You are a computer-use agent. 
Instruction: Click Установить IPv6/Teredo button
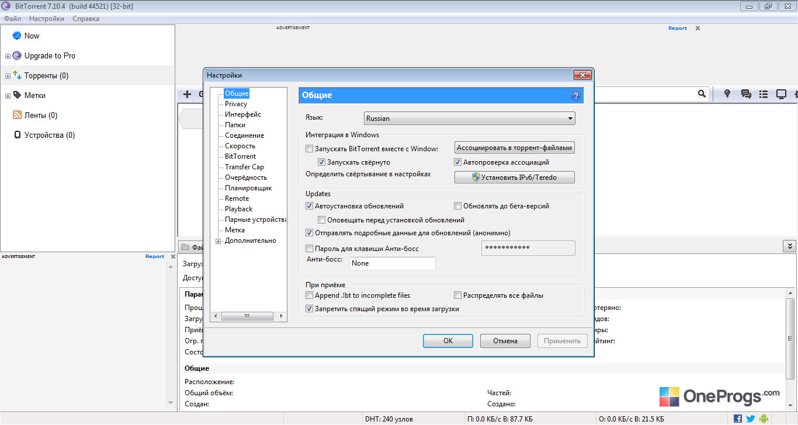(x=515, y=177)
